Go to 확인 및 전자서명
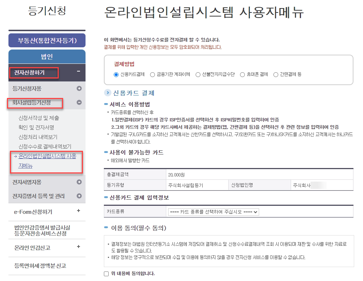The height and width of the screenshot is (281, 363). (36, 127)
